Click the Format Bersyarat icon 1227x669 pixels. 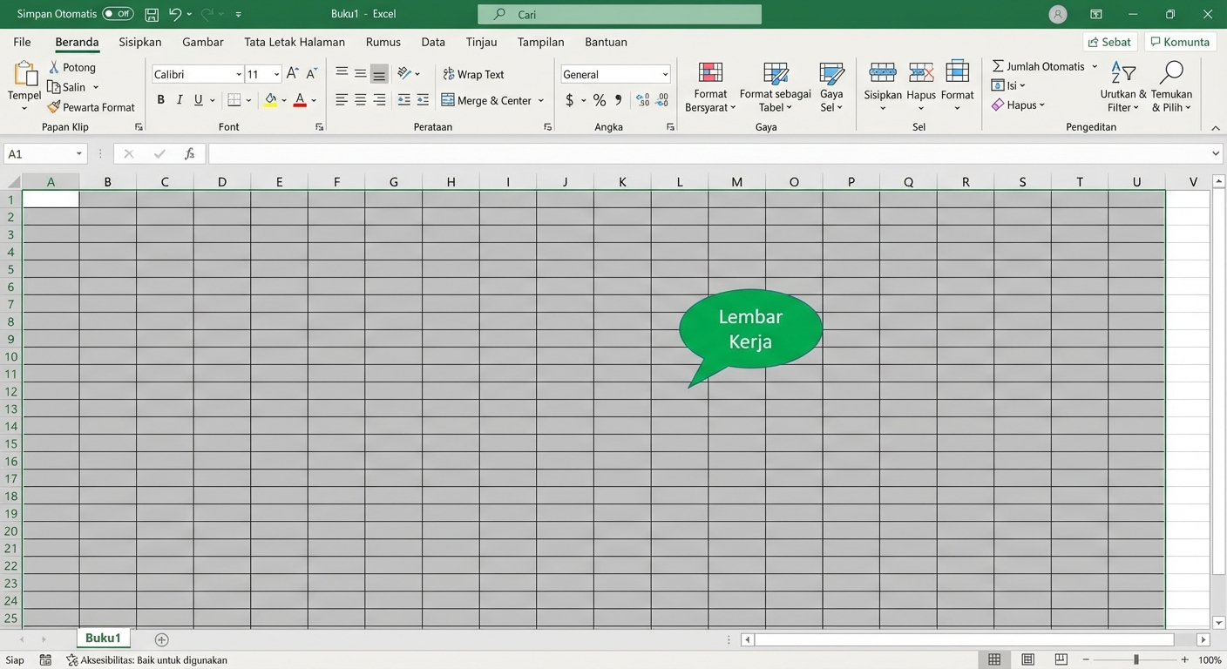[709, 73]
